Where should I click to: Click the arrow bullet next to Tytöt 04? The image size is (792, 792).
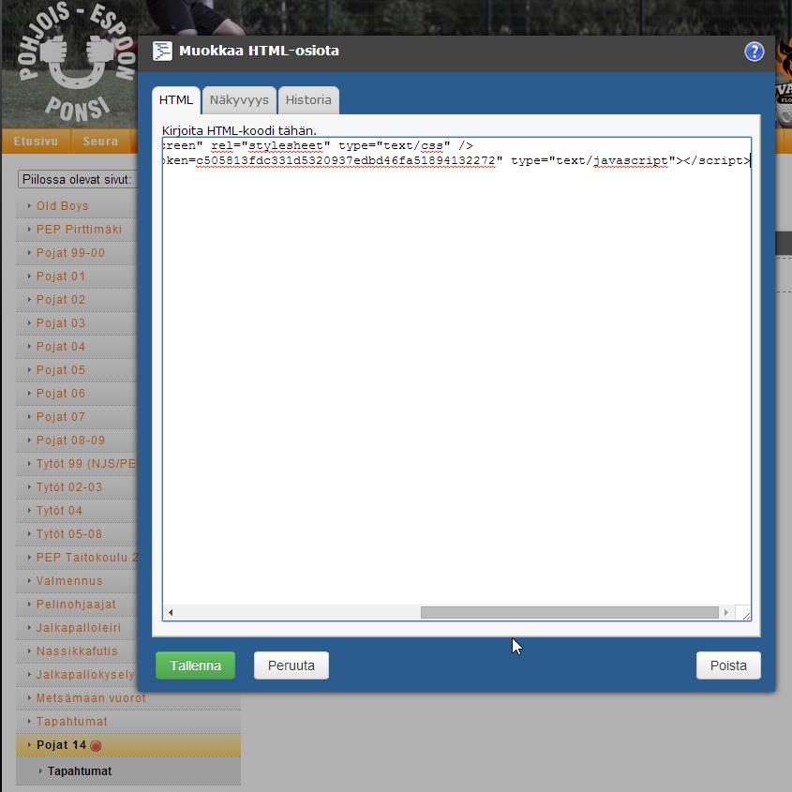tap(29, 511)
